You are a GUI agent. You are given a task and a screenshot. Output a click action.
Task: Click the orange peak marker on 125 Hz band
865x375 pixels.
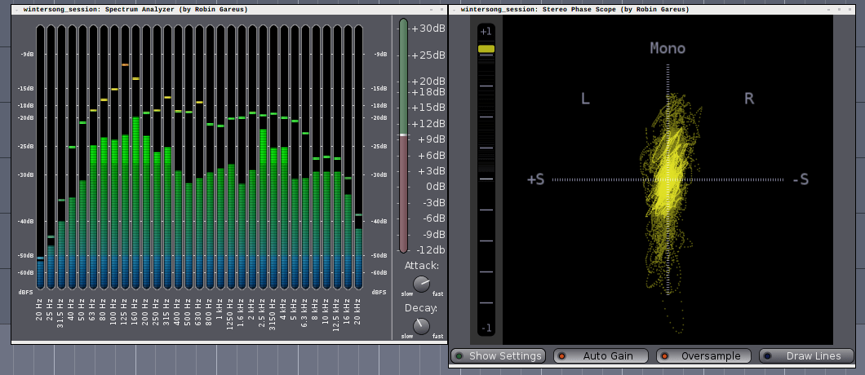point(125,65)
